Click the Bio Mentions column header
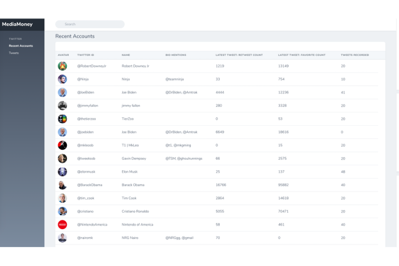This screenshot has height=266, width=399. pyautogui.click(x=176, y=55)
